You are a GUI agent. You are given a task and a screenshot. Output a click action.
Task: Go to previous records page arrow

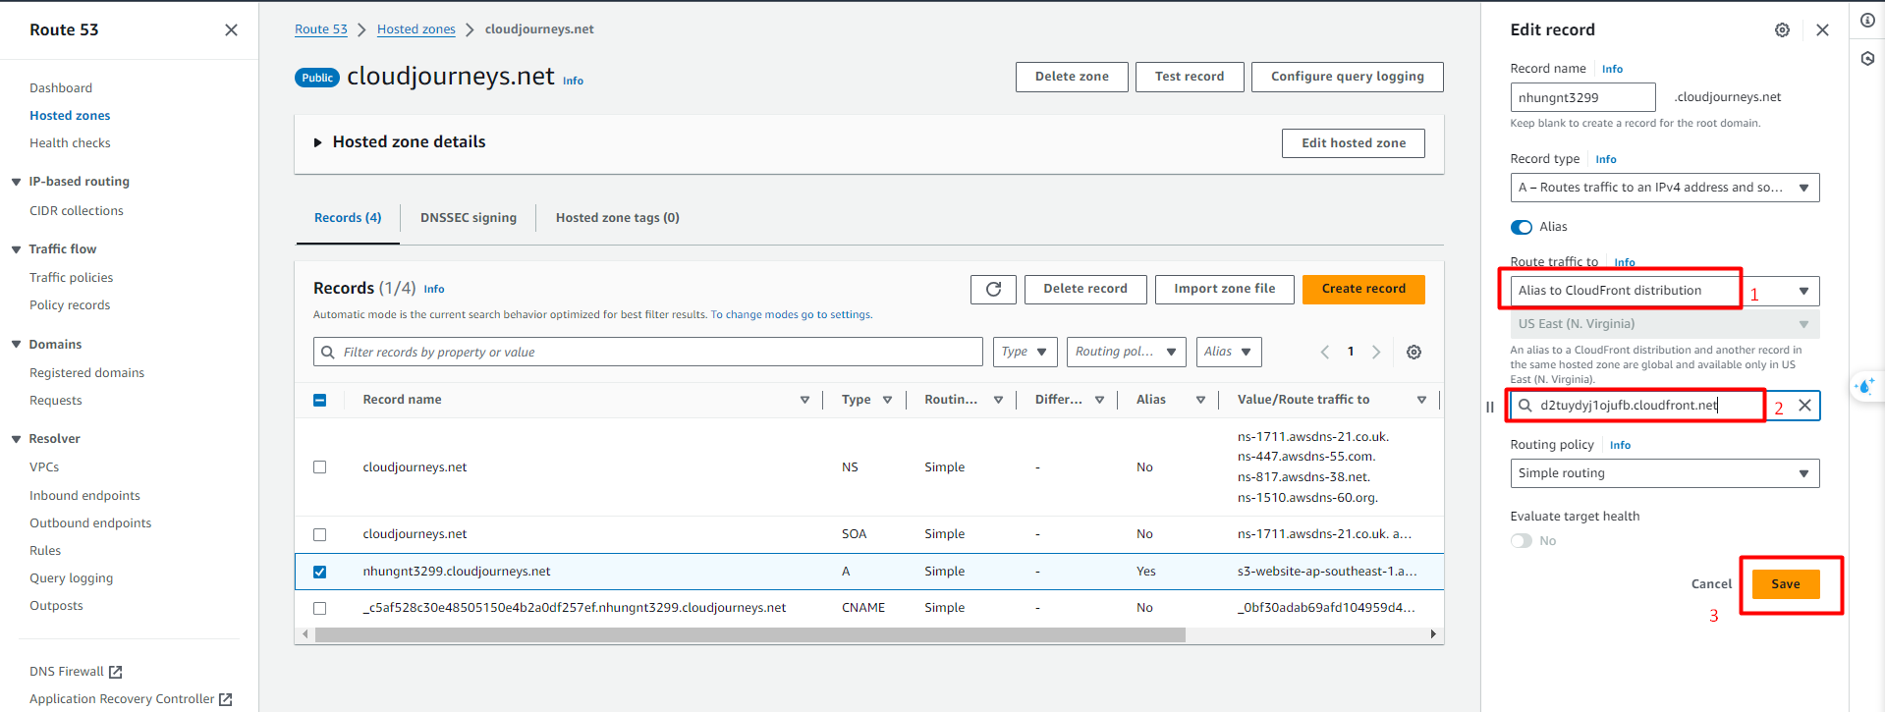tap(1324, 352)
